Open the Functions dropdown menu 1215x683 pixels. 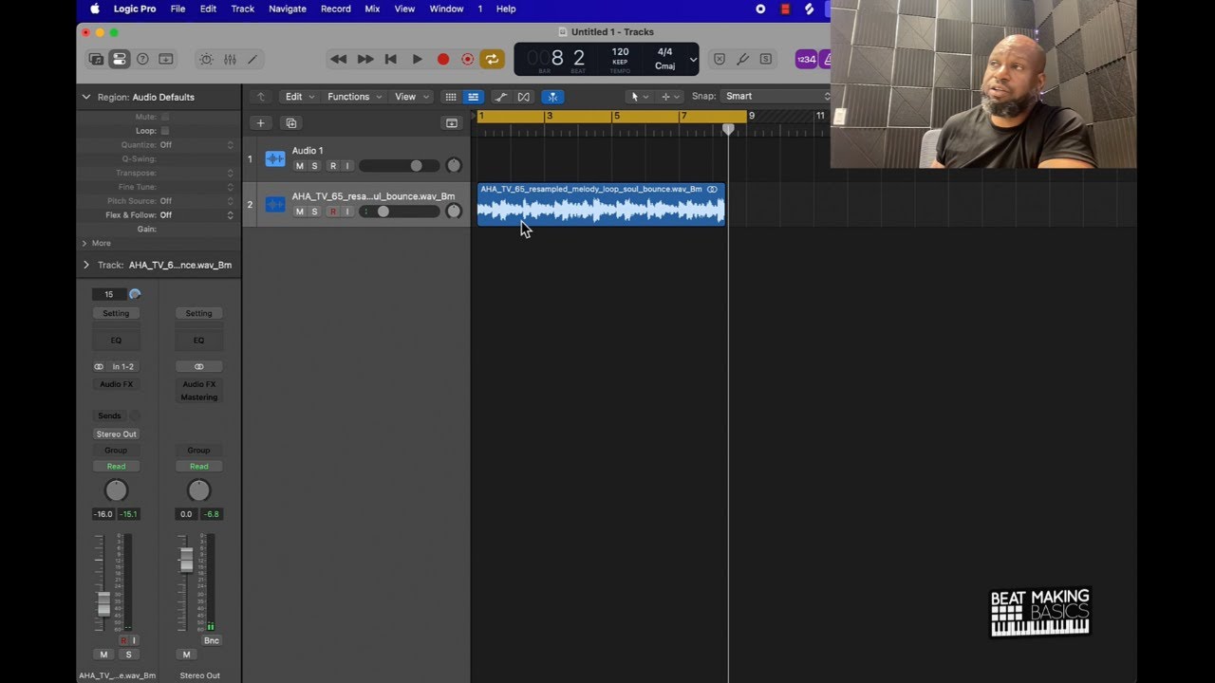click(355, 97)
